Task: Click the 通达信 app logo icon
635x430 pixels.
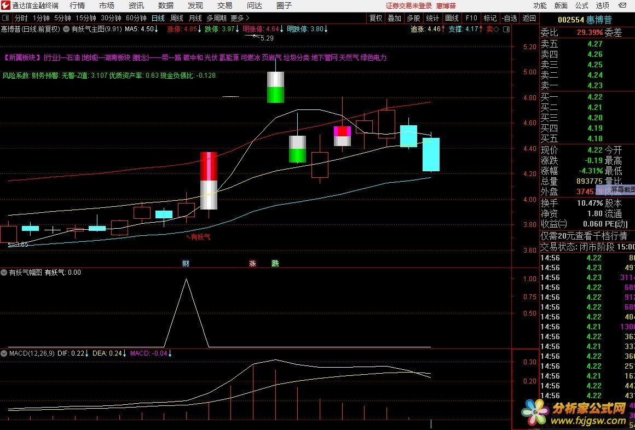Action: pos(5,5)
